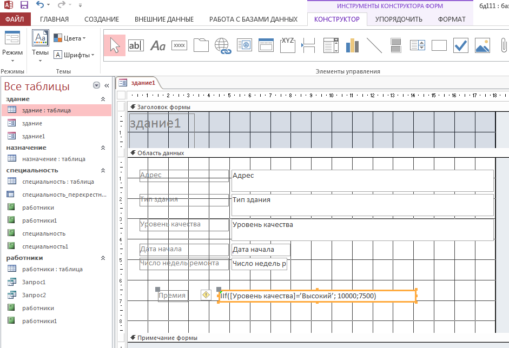This screenshot has height=348, width=509.
Task: Open navigation pane category menu arrow
Action: 96,85
